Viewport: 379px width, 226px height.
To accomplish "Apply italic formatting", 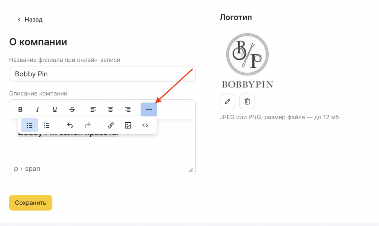I will coord(37,109).
